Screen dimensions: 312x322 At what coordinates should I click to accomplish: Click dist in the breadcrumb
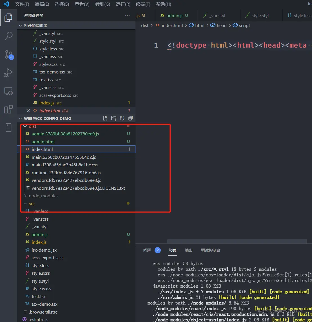[x=145, y=25]
